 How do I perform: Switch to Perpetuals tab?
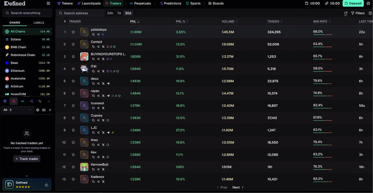pos(140,3)
